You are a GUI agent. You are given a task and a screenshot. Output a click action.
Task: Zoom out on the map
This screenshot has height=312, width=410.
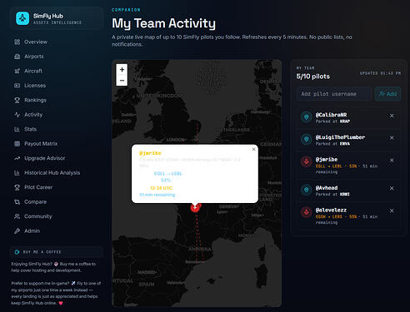[x=122, y=81]
